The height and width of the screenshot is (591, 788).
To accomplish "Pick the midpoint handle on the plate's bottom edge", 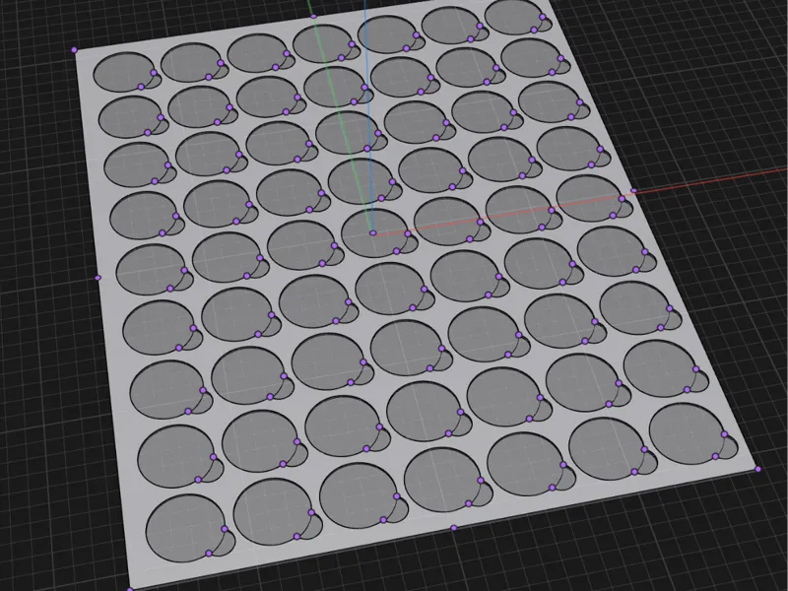I will point(454,528).
